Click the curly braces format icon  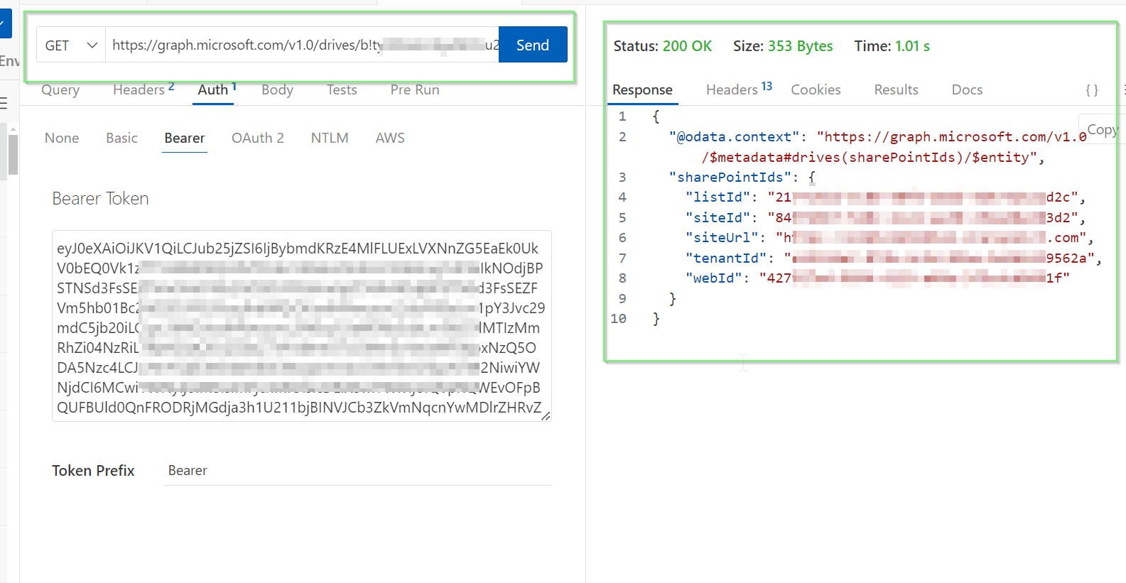[1092, 90]
